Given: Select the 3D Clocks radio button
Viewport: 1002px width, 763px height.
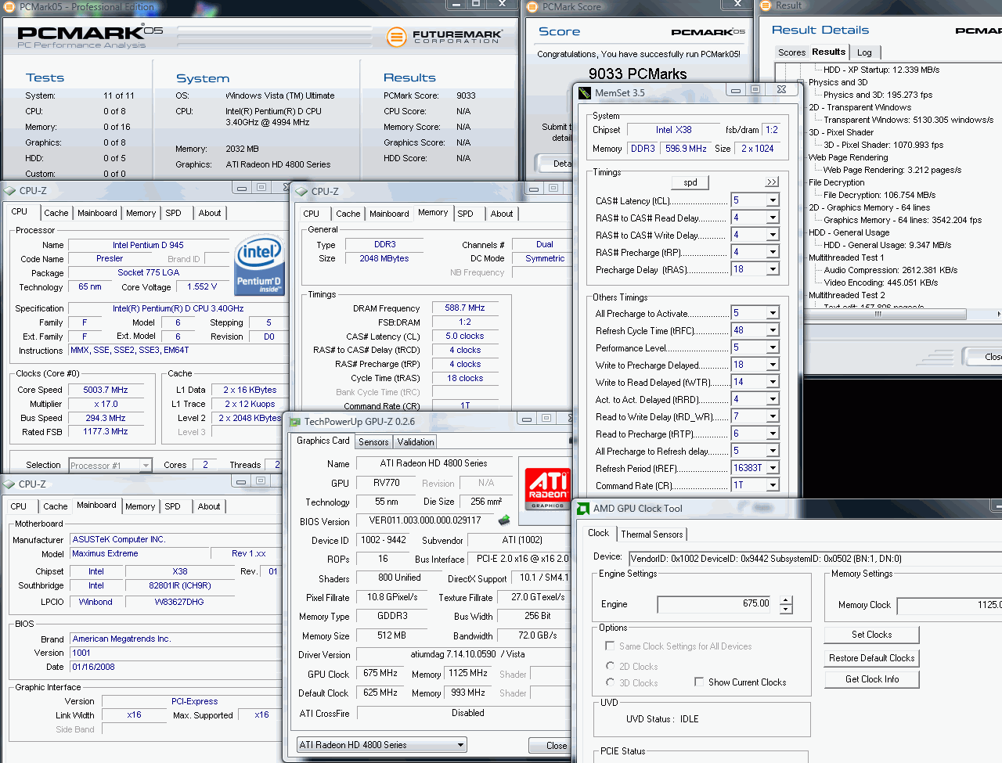Looking at the screenshot, I should [610, 682].
